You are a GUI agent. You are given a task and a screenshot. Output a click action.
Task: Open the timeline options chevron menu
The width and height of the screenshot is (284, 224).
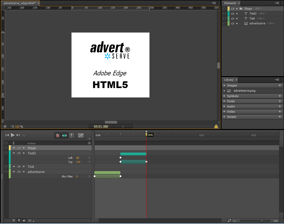tap(89, 139)
